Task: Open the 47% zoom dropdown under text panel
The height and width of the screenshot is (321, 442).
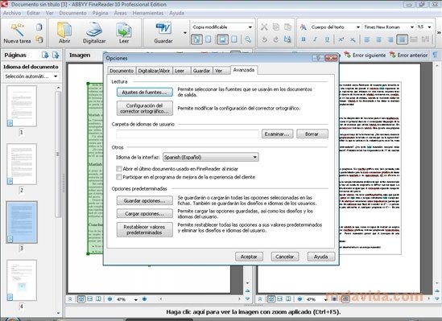Action: (325, 299)
